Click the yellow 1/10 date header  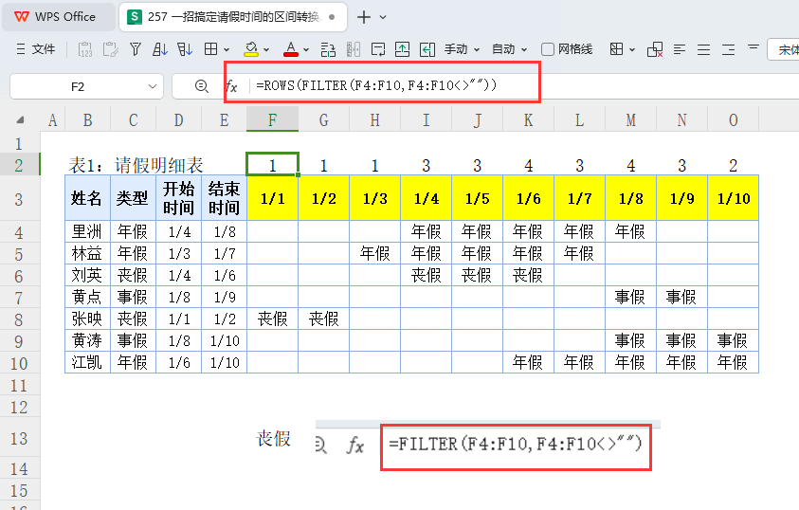click(x=734, y=198)
